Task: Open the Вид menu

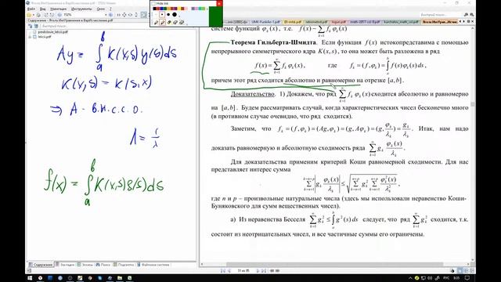Action: point(42,9)
